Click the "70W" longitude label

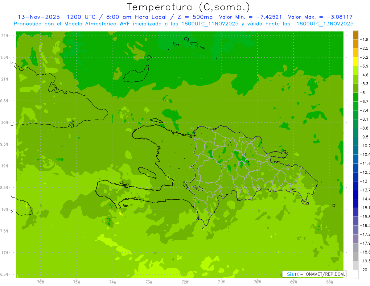[257, 282]
